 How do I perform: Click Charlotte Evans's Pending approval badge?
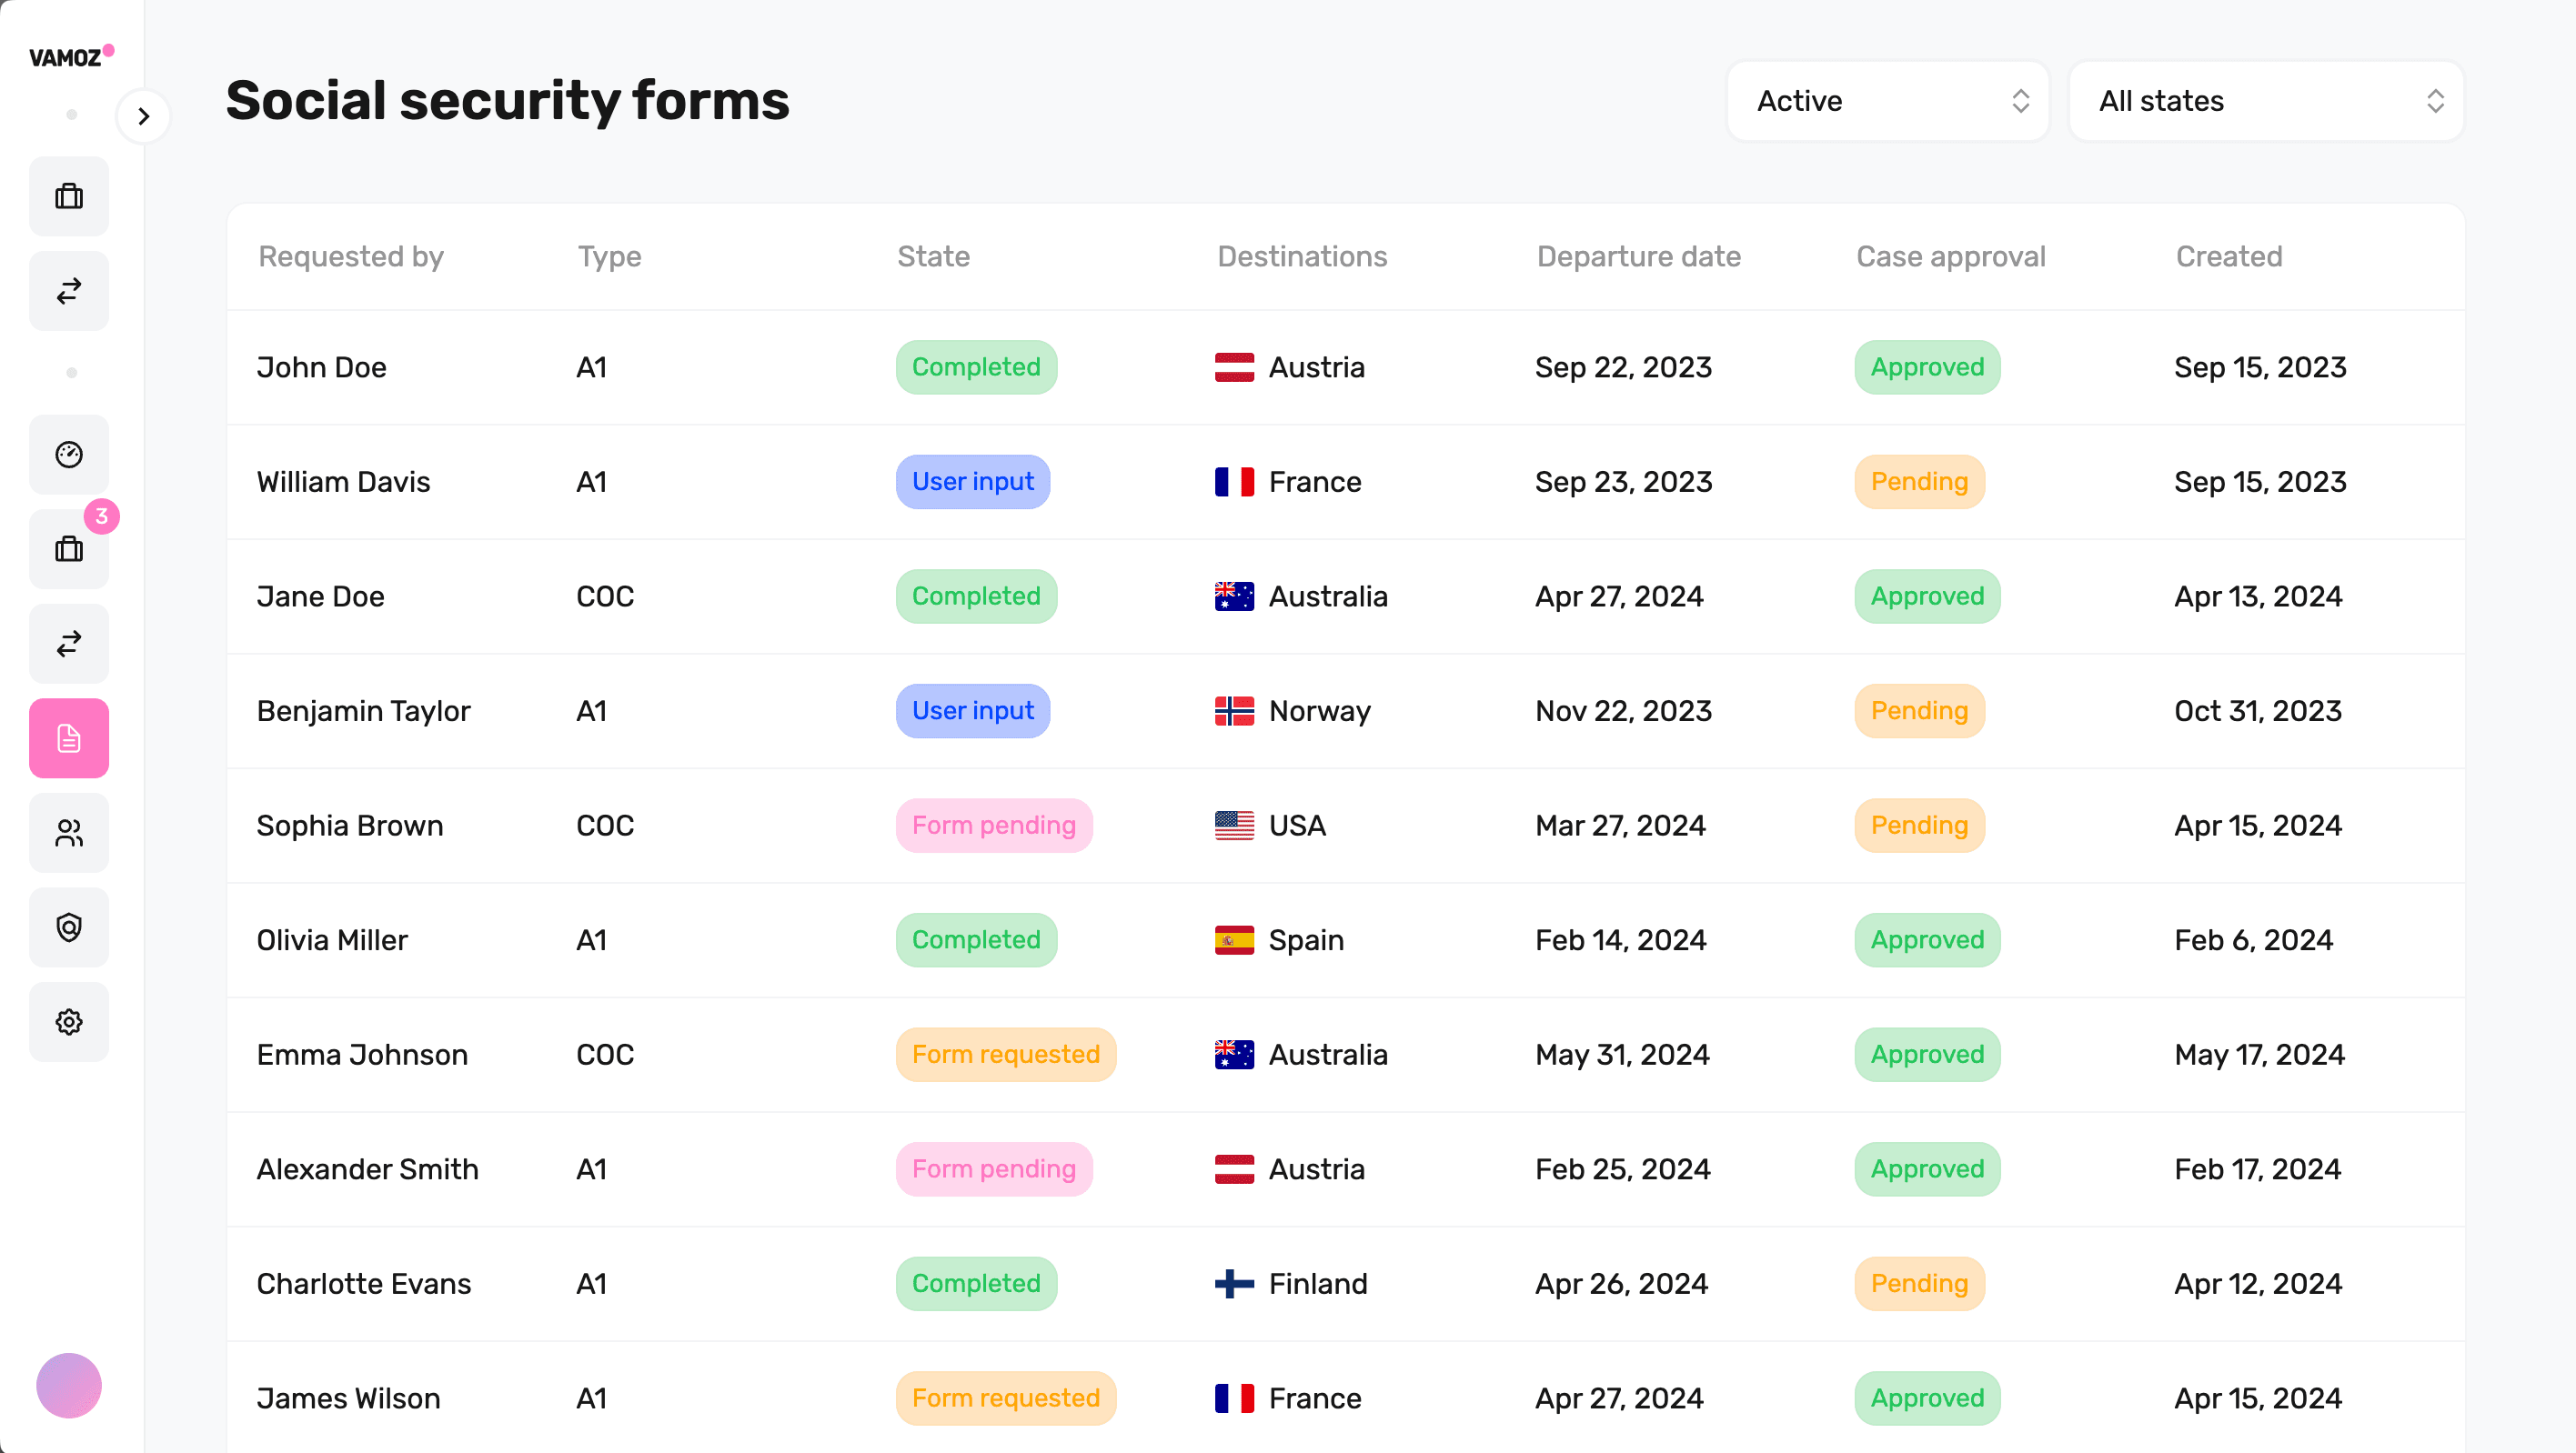coord(1918,1284)
